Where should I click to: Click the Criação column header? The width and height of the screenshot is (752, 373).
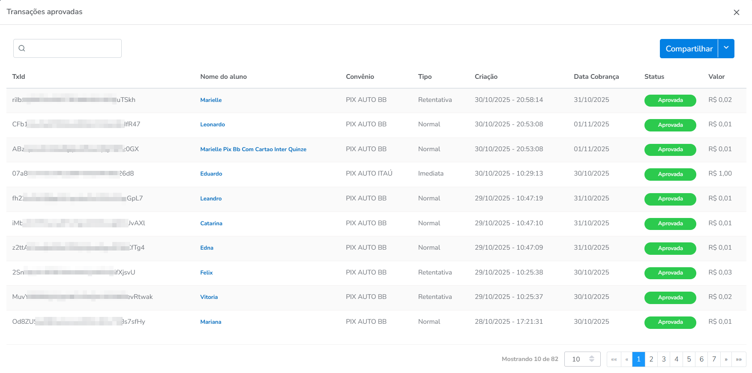(x=486, y=77)
